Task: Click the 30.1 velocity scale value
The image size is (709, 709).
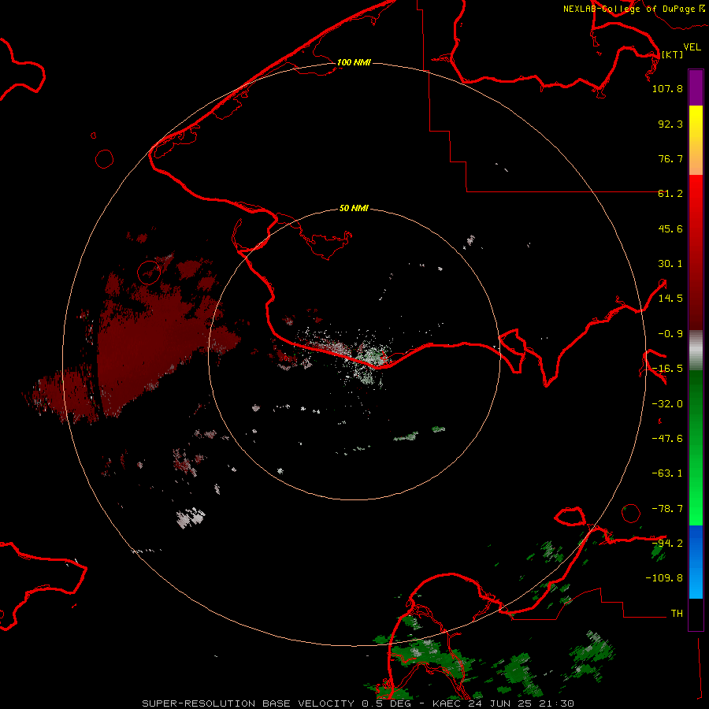Action: (x=670, y=264)
